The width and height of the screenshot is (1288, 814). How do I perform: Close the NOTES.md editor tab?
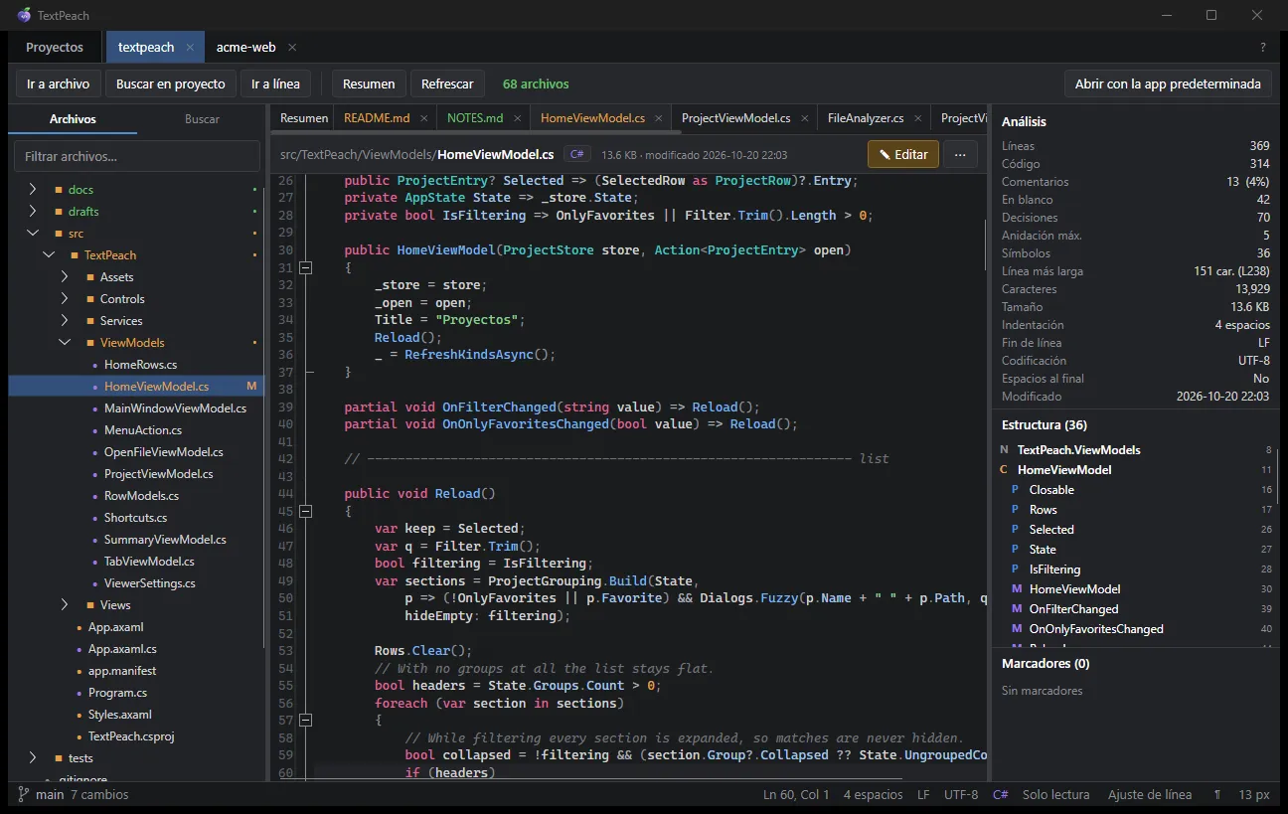518,118
